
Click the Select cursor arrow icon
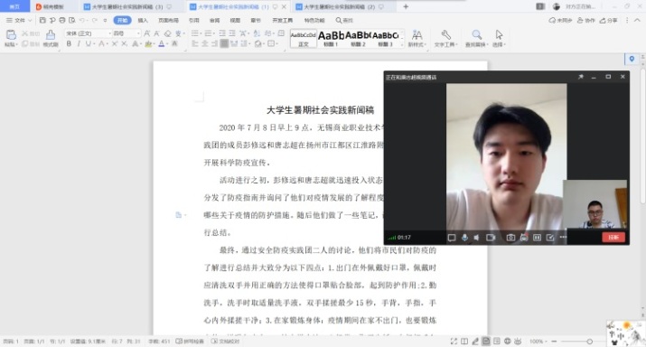click(499, 34)
